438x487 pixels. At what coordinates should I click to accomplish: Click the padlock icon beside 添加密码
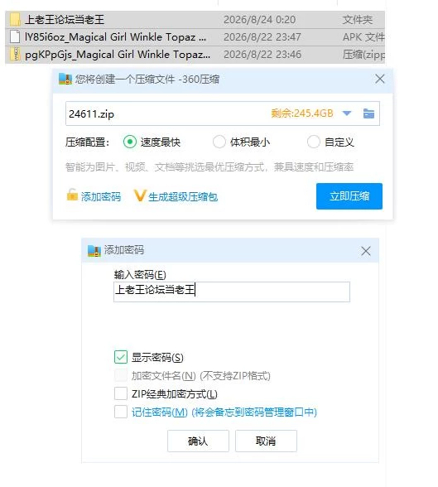[72, 195]
